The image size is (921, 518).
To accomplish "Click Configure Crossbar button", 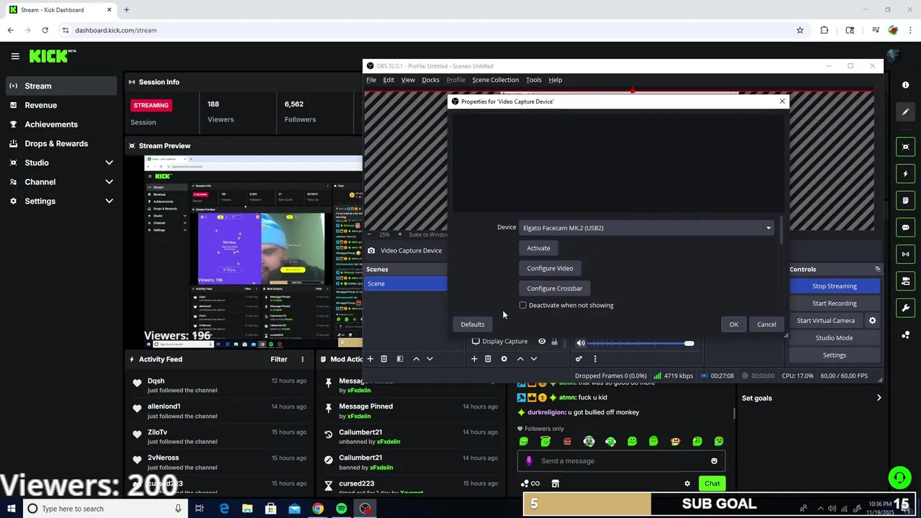I will coord(554,288).
